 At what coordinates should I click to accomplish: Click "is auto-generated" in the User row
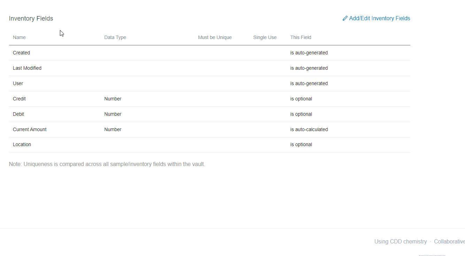click(x=309, y=83)
